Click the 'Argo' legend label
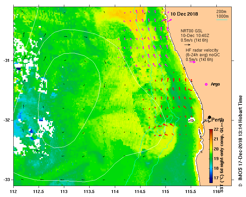This screenshot has height=197, width=246. click(x=215, y=84)
